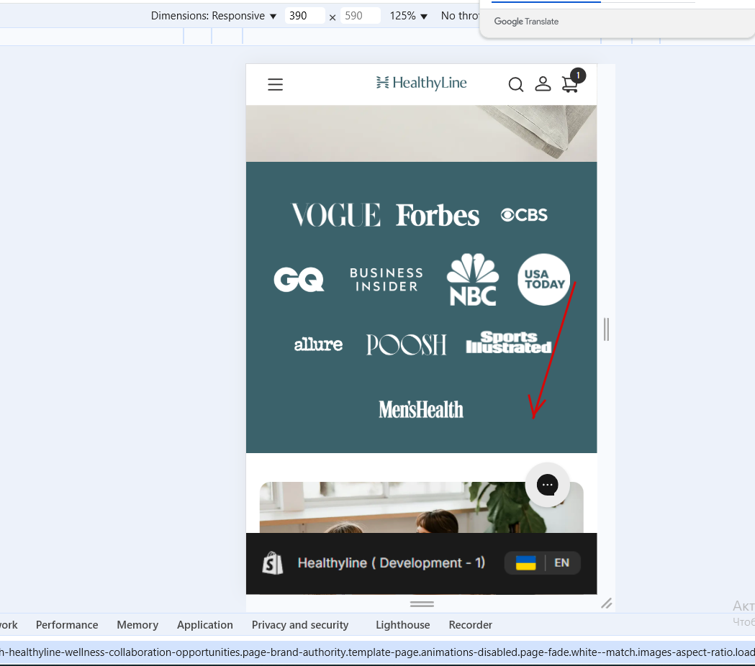Click the bottom viewport resize handle
755x666 pixels.
422,604
